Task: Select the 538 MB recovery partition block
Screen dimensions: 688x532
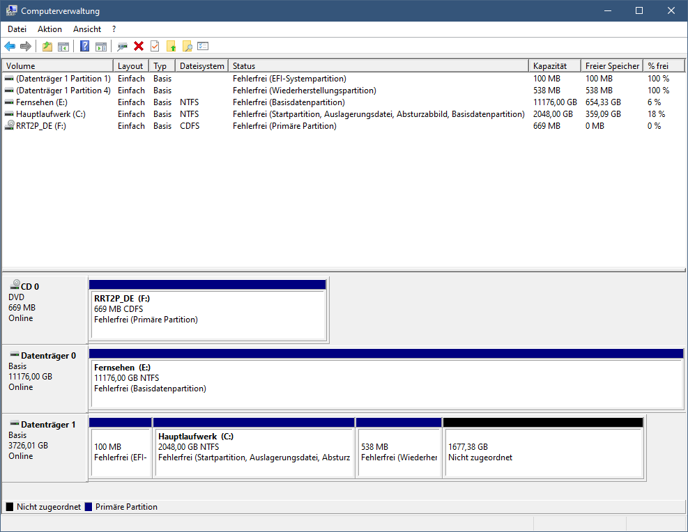Action: pyautogui.click(x=399, y=448)
